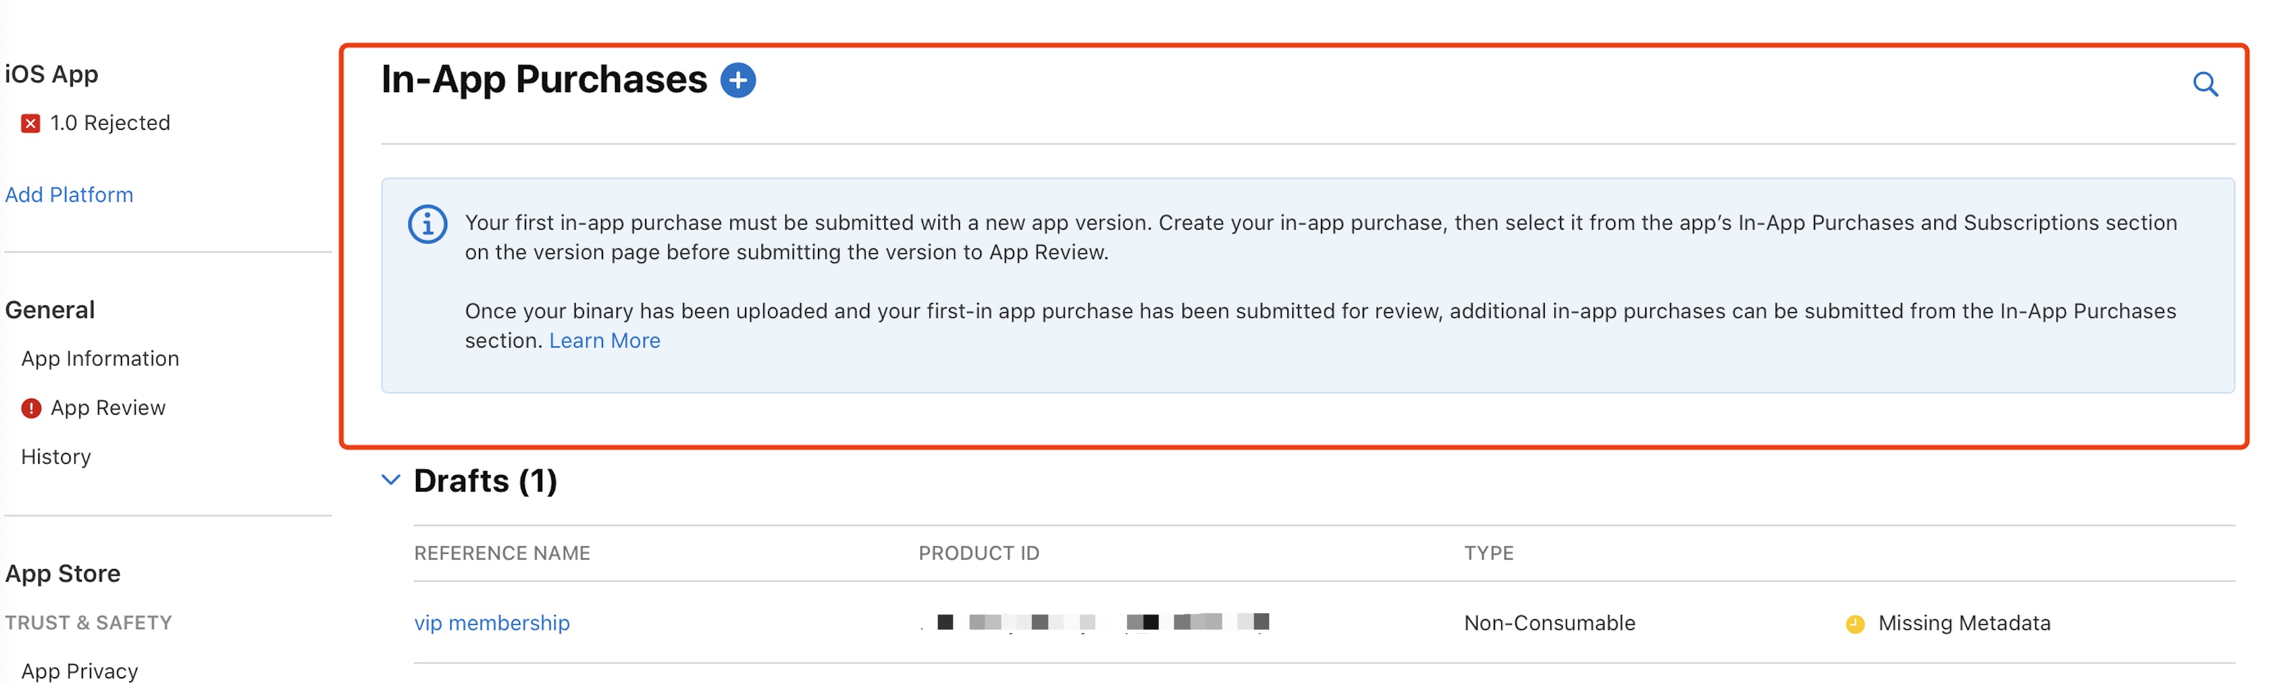Open History in General section
This screenshot has width=2274, height=686.
[x=56, y=456]
